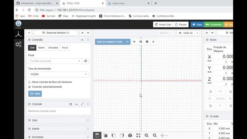Click the CNCjs logo at top left
This screenshot has width=247, height=139.
point(19,24)
